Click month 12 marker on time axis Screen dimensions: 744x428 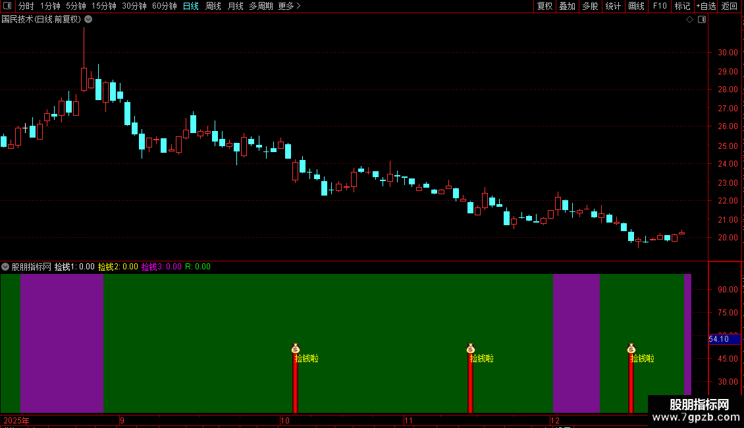click(x=555, y=420)
